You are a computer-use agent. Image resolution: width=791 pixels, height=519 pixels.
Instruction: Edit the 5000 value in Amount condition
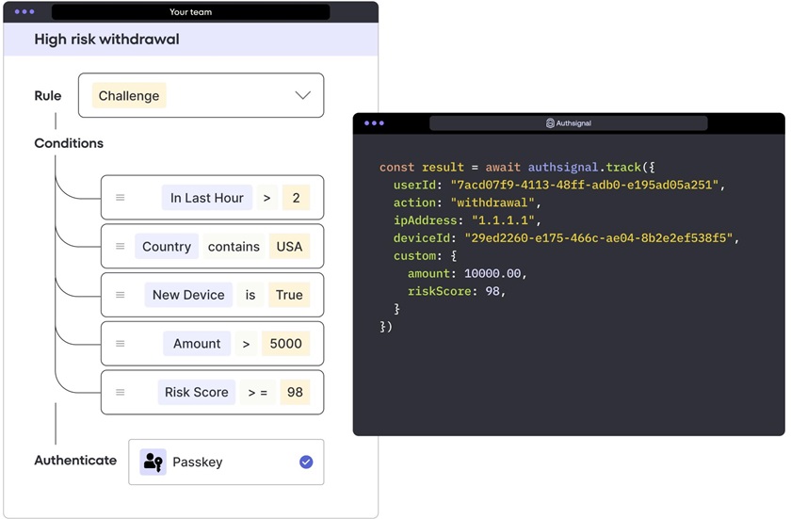tap(285, 344)
